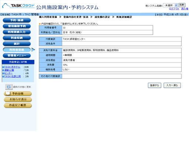The width and height of the screenshot is (189, 141).
Task: Open the 他システム起動 未選択 dropdown
Action: tap(170, 5)
